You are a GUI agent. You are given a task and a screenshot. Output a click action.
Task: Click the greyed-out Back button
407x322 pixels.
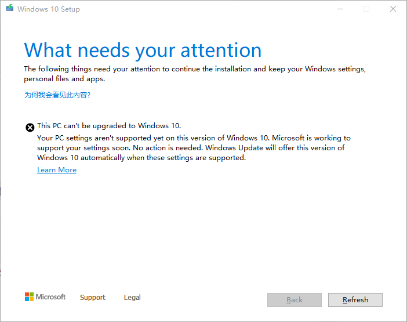295,300
